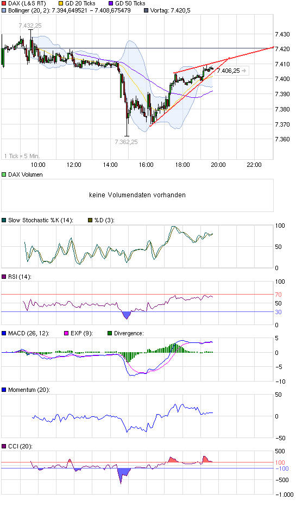Click the DAX Volumen heading

point(26,174)
